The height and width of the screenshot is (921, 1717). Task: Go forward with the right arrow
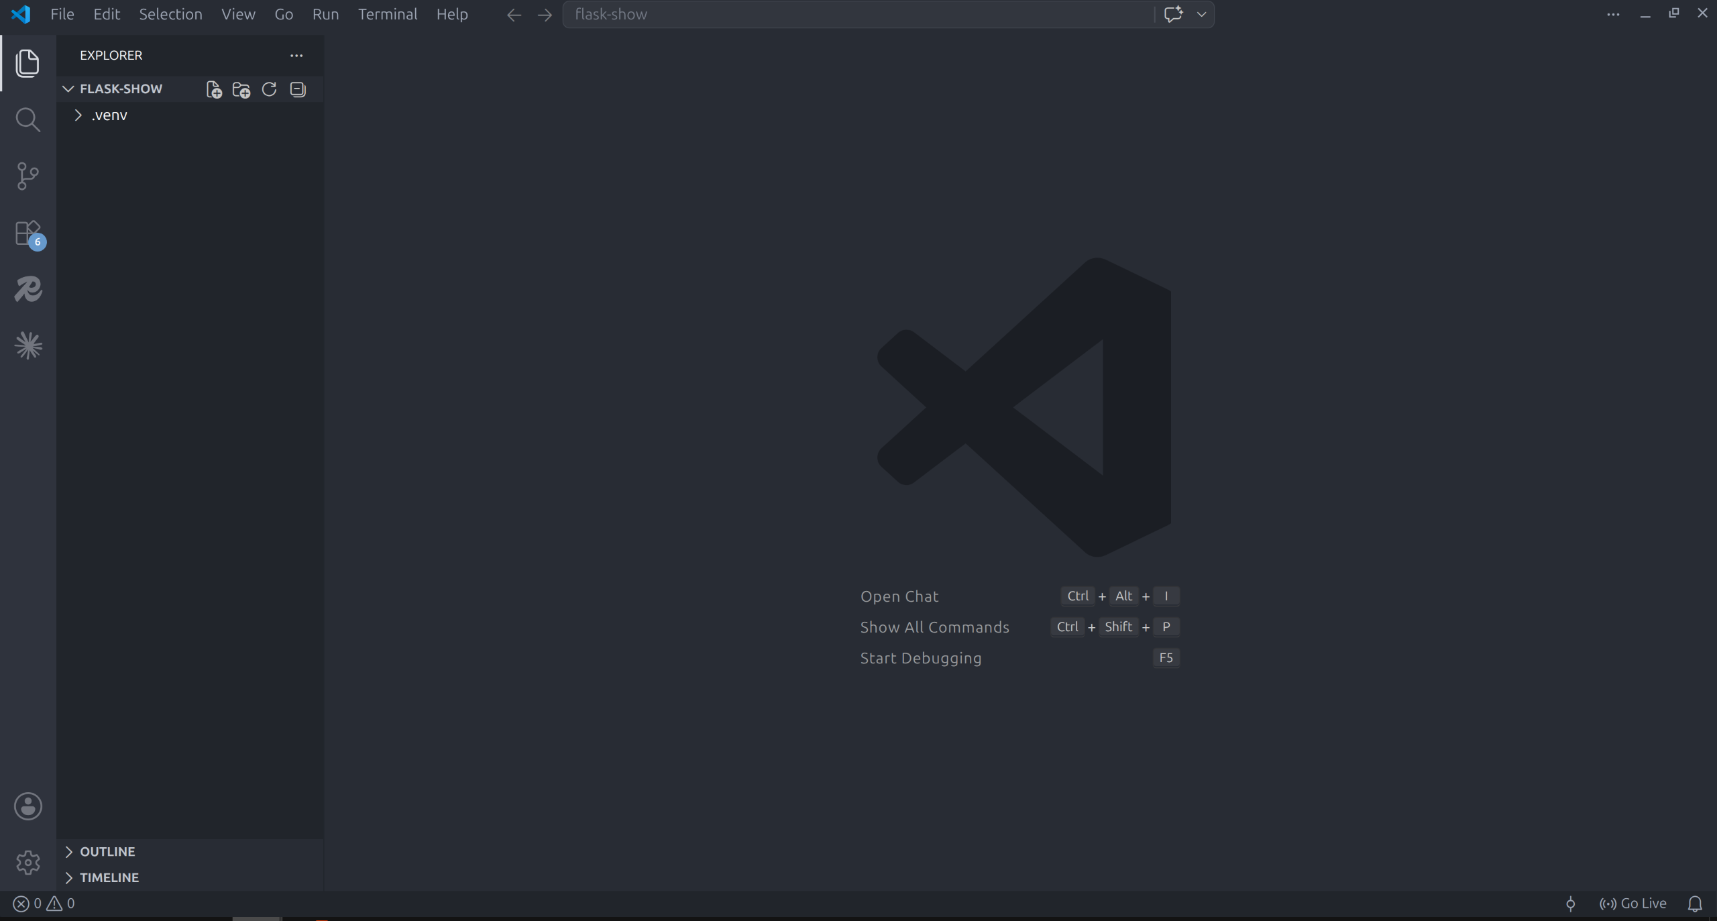[545, 15]
